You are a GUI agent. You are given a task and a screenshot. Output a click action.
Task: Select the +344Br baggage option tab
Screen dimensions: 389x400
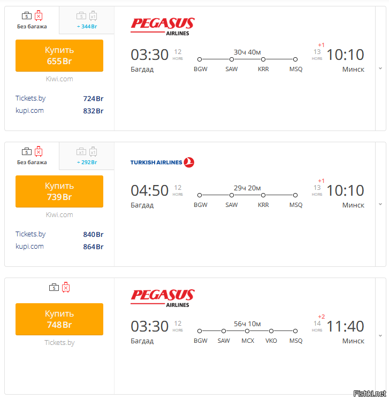click(87, 20)
